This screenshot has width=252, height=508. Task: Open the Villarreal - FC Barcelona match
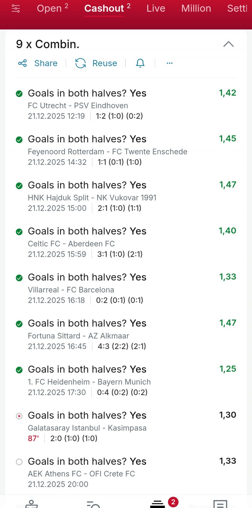(71, 290)
